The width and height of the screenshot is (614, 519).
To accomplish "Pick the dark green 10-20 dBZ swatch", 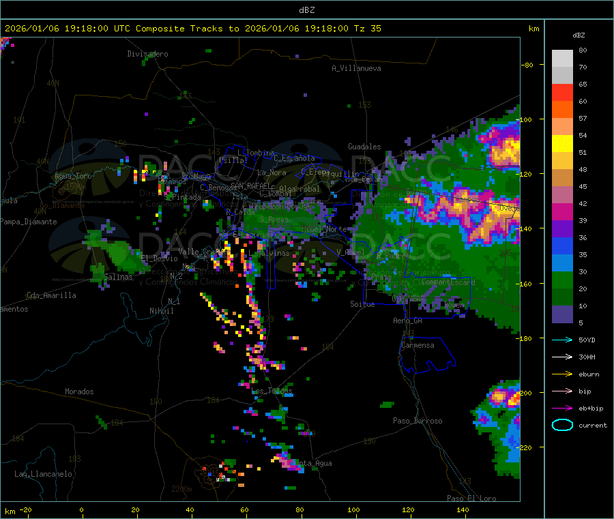I will tap(562, 297).
